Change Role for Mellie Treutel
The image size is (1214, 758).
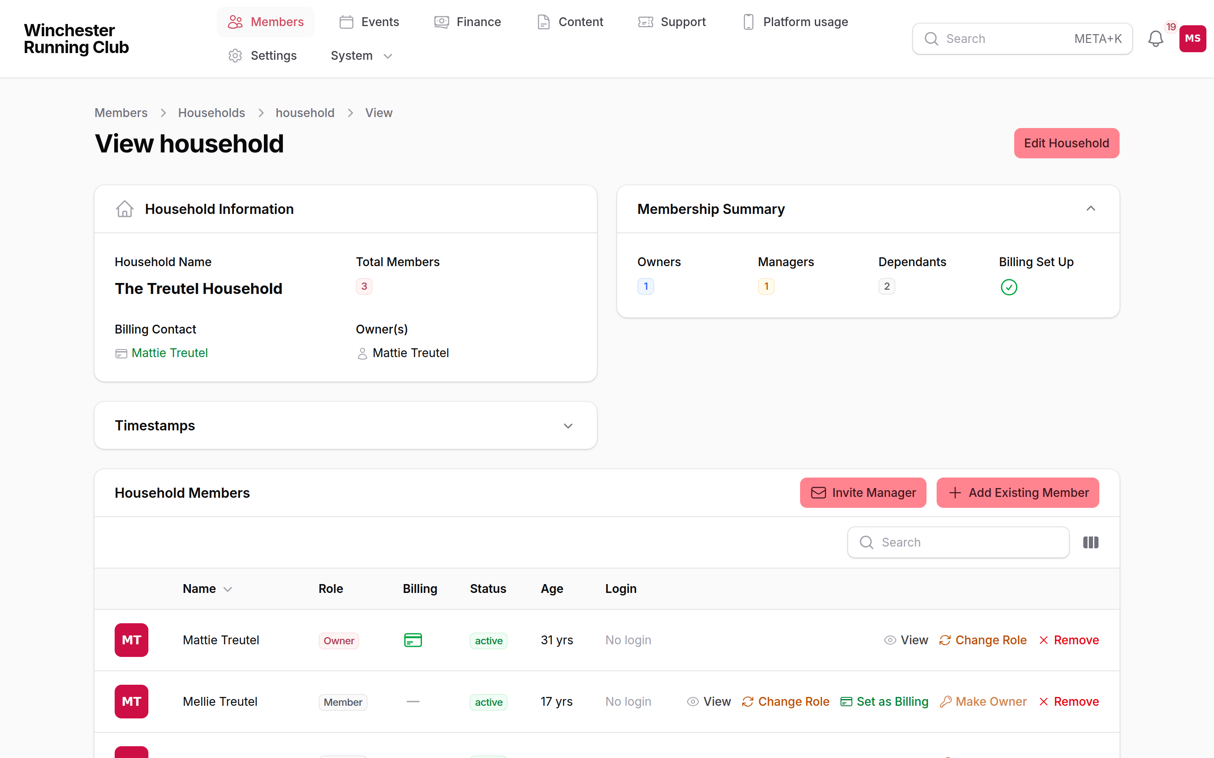(x=786, y=701)
